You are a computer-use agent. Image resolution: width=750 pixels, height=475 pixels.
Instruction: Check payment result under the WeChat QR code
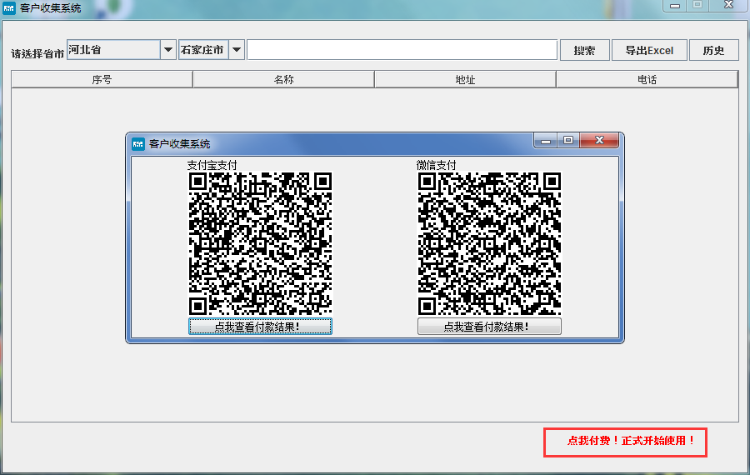[x=489, y=327]
